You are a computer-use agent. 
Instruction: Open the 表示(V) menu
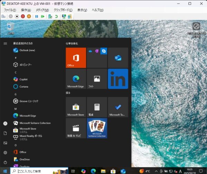click(82, 10)
